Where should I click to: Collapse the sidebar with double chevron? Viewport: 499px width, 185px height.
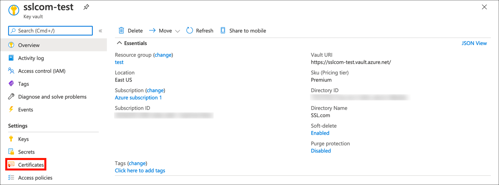[x=100, y=31]
